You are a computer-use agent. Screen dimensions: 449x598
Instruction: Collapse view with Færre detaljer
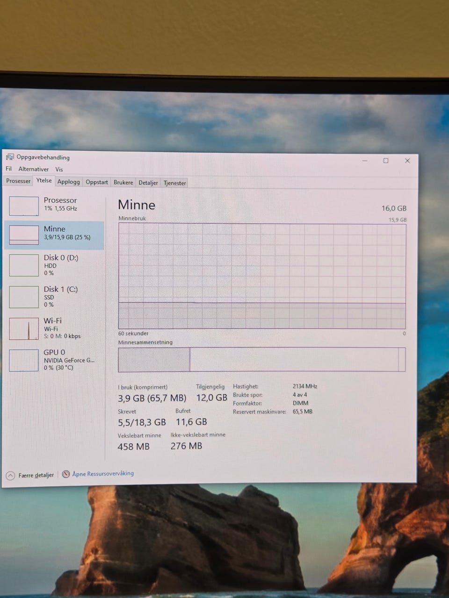[x=36, y=475]
